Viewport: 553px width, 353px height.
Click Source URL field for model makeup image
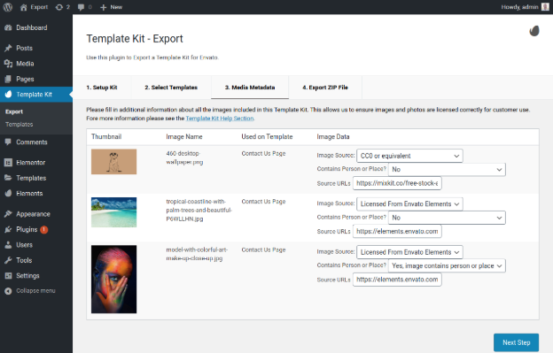[x=397, y=280]
